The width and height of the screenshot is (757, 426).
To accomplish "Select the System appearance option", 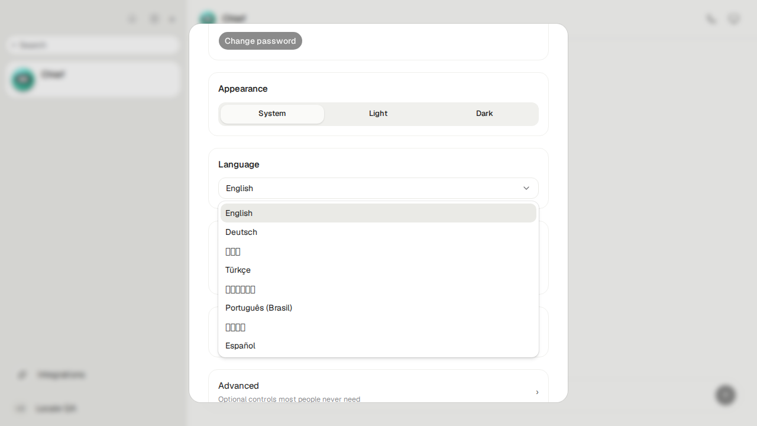I will (272, 114).
